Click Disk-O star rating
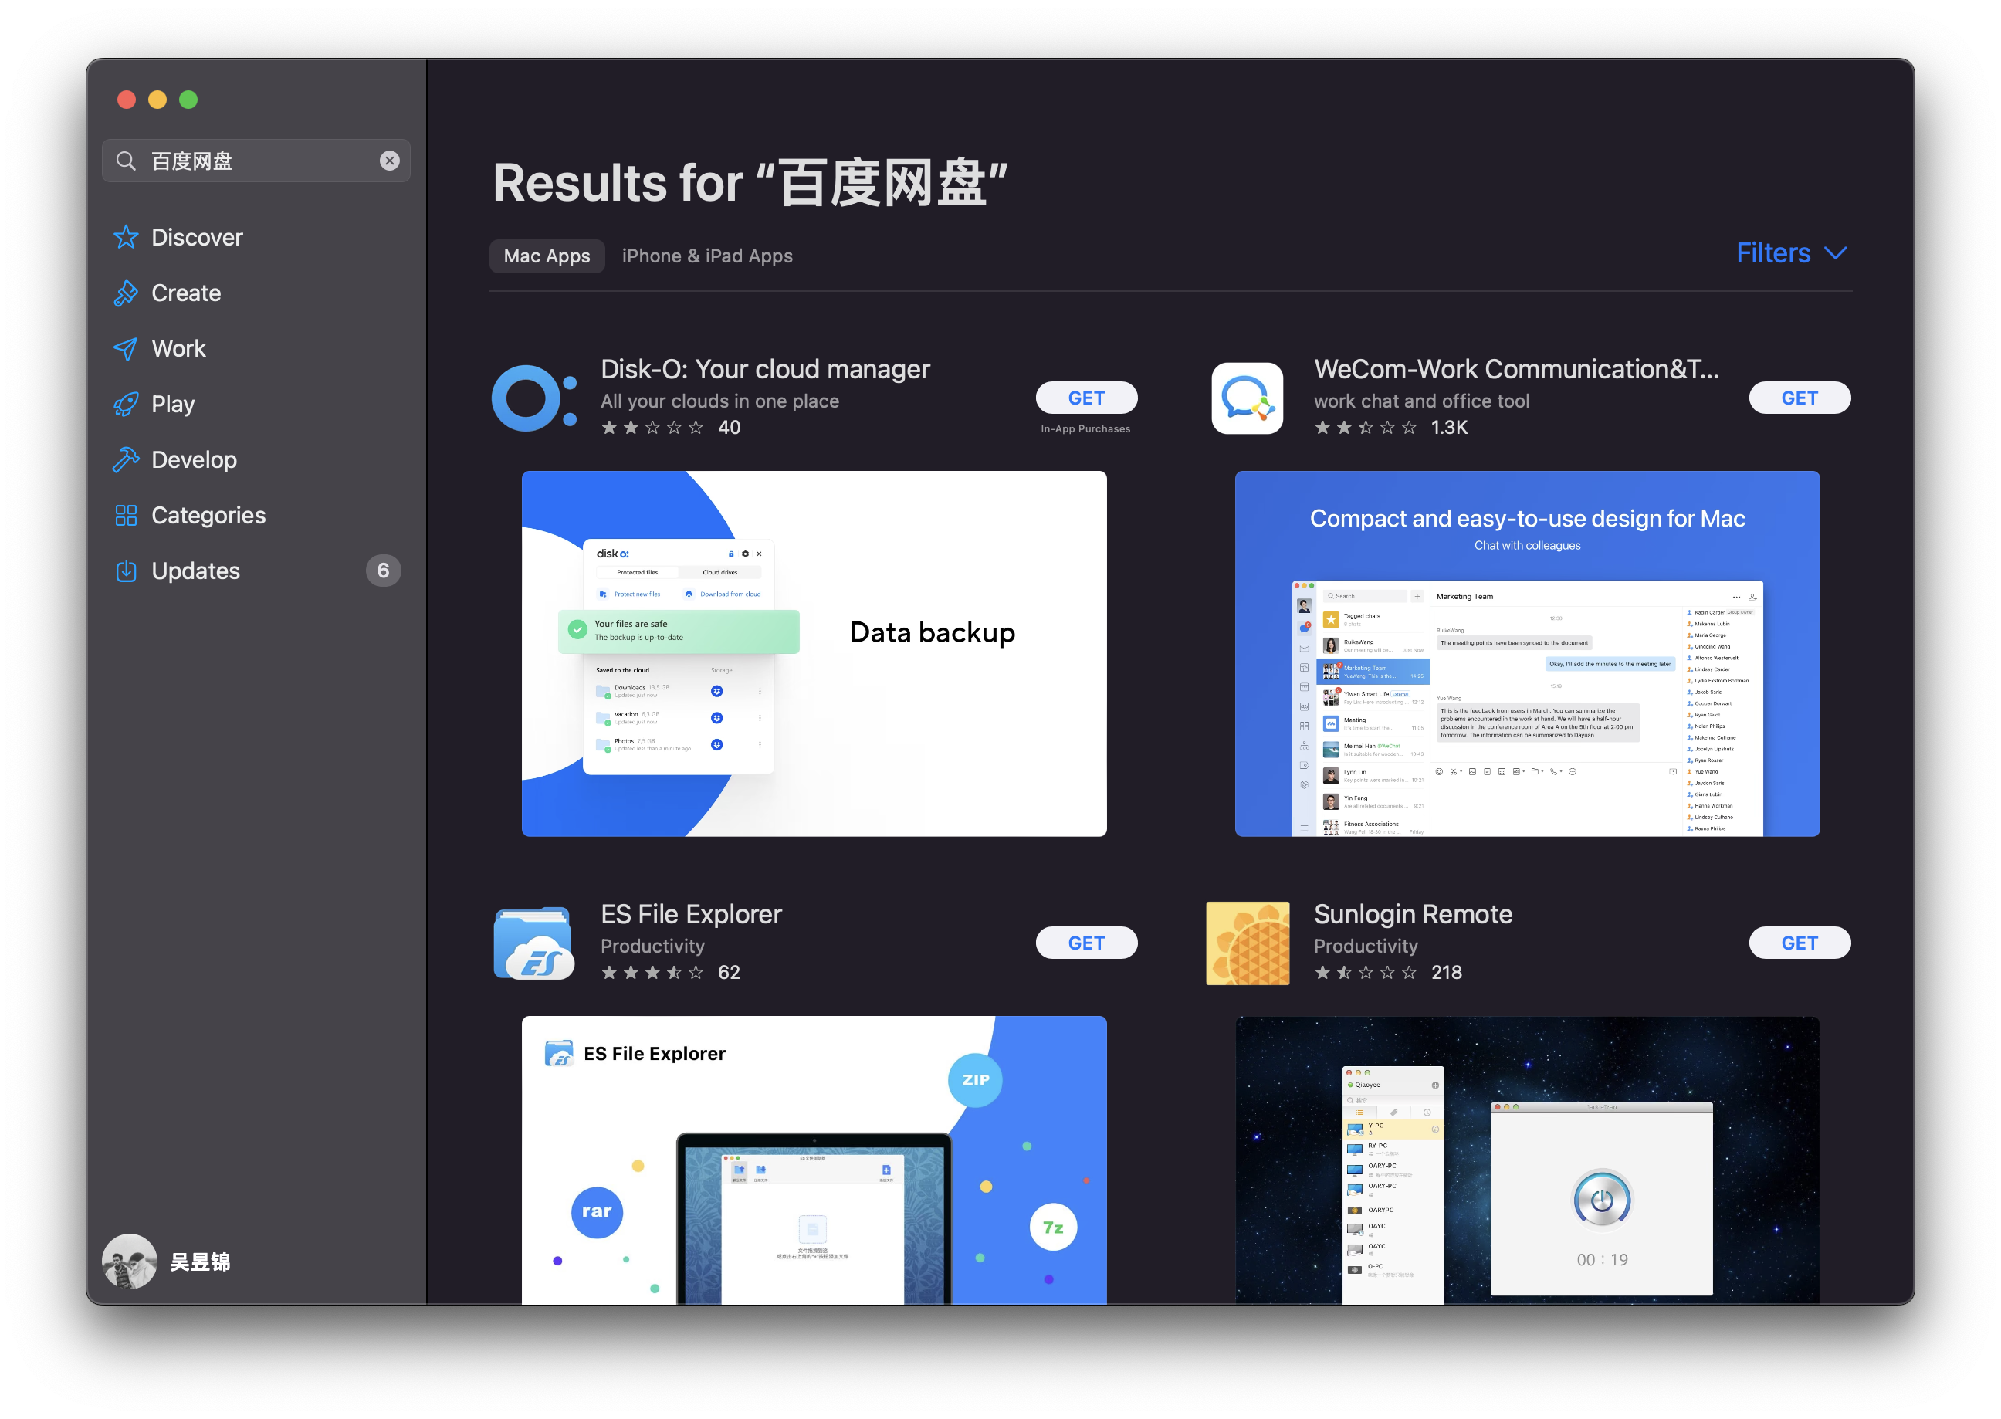Viewport: 2001px width, 1419px height. pos(652,427)
